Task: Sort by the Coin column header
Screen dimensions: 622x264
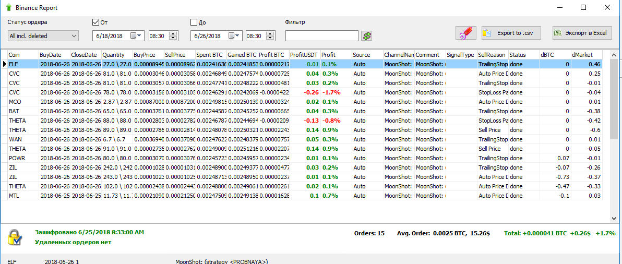Action: click(x=23, y=55)
